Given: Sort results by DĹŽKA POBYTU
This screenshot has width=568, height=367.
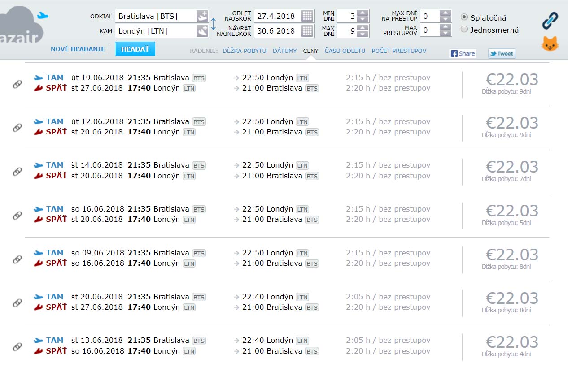Looking at the screenshot, I should (245, 51).
